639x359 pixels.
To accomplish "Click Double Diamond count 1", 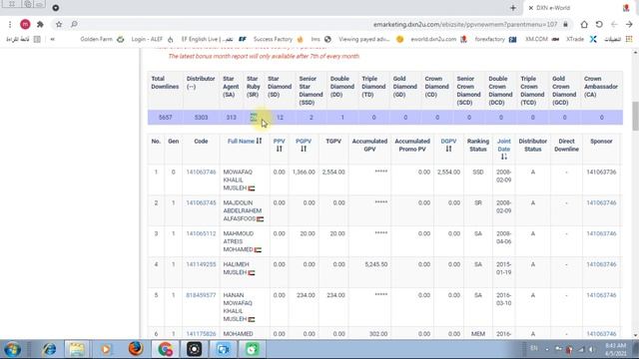I will 342,118.
